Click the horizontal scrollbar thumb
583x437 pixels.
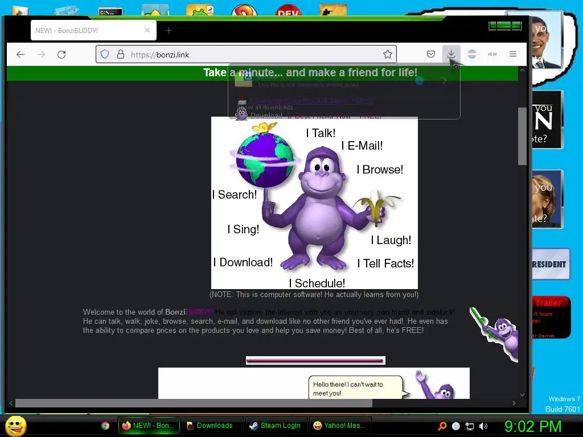(x=194, y=403)
